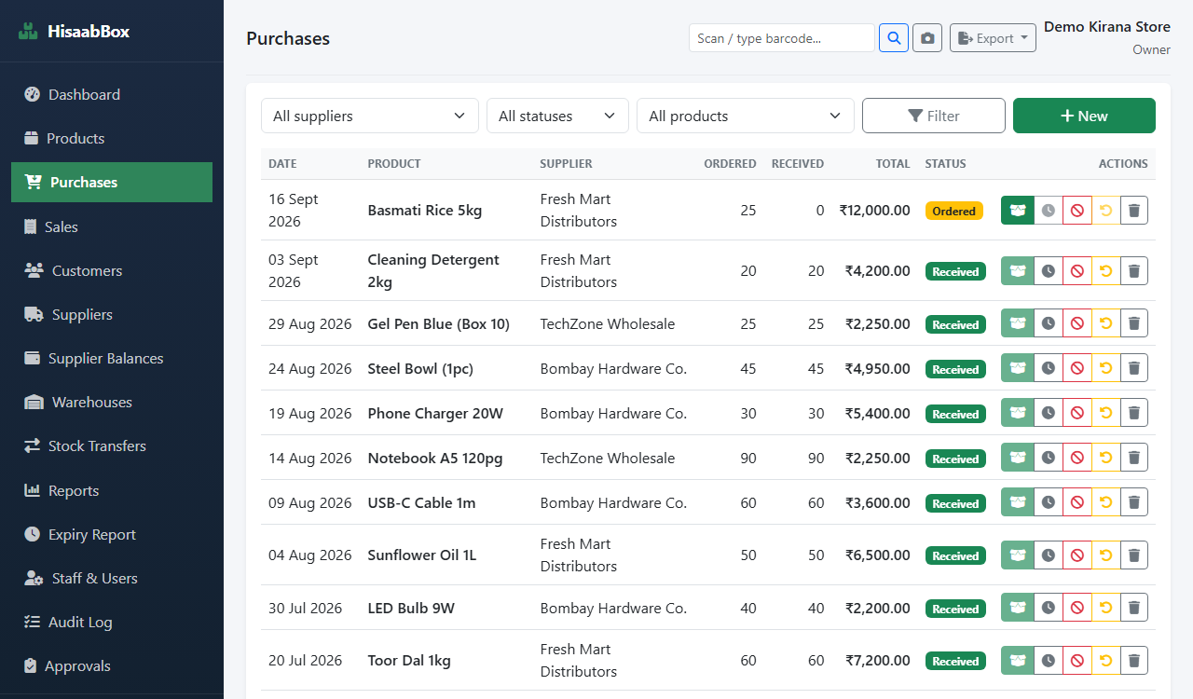This screenshot has height=699, width=1193.
Task: Create a New purchase
Action: (1084, 116)
